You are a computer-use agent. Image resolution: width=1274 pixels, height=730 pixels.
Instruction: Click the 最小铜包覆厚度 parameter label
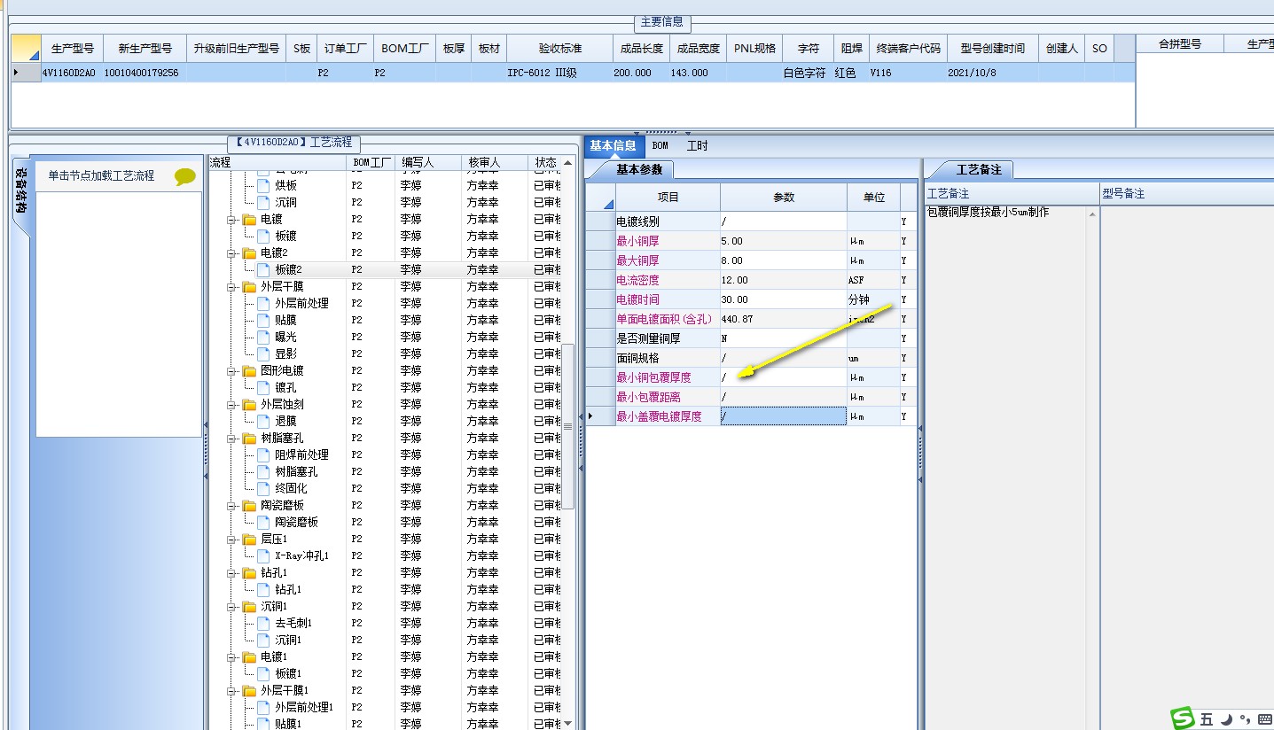point(653,377)
